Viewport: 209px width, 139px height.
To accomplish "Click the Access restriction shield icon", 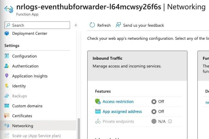I will click(x=98, y=102).
